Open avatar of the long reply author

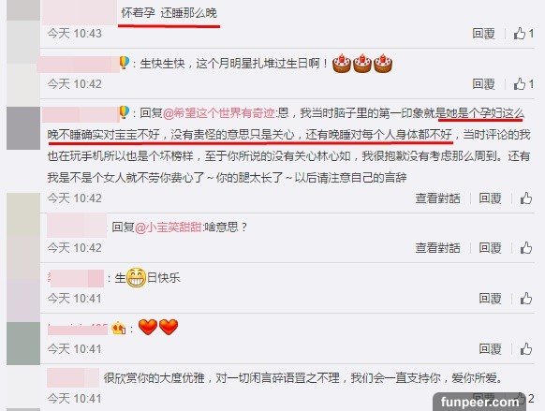point(23,128)
